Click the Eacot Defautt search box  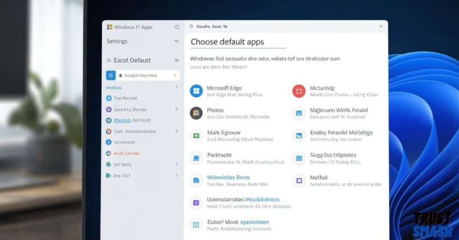[x=143, y=60]
